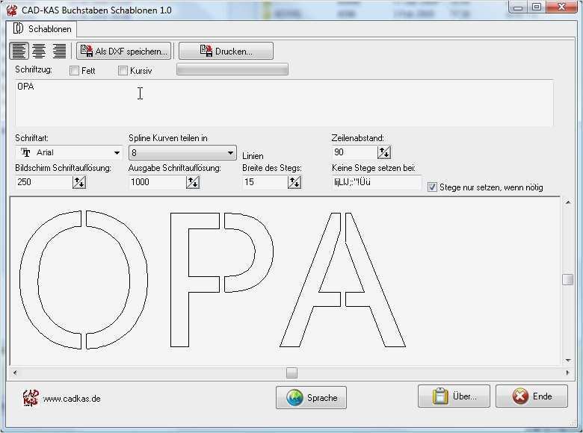Visit the www.cadkas.de link
The image size is (583, 433).
coord(72,399)
